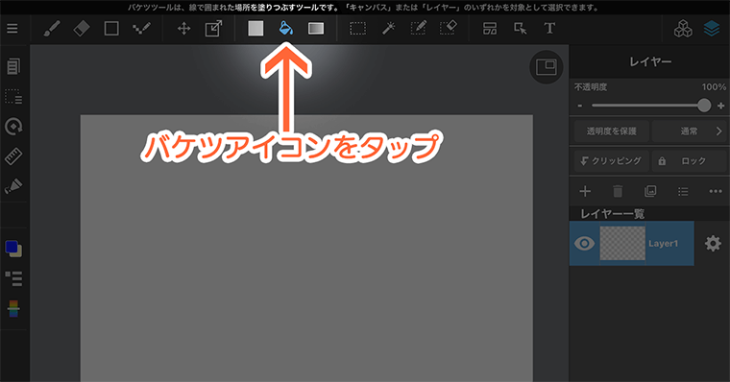Viewport: 730px width, 382px height.
Task: Open the hamburger main menu
Action: (x=12, y=29)
